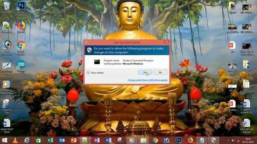Launch Excel from taskbar

point(50,140)
